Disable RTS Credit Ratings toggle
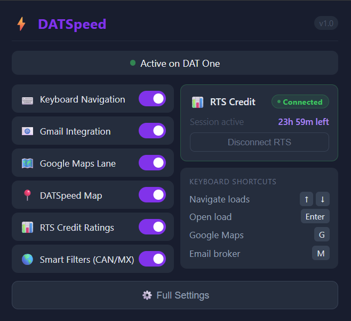The image size is (351, 321). (x=152, y=227)
